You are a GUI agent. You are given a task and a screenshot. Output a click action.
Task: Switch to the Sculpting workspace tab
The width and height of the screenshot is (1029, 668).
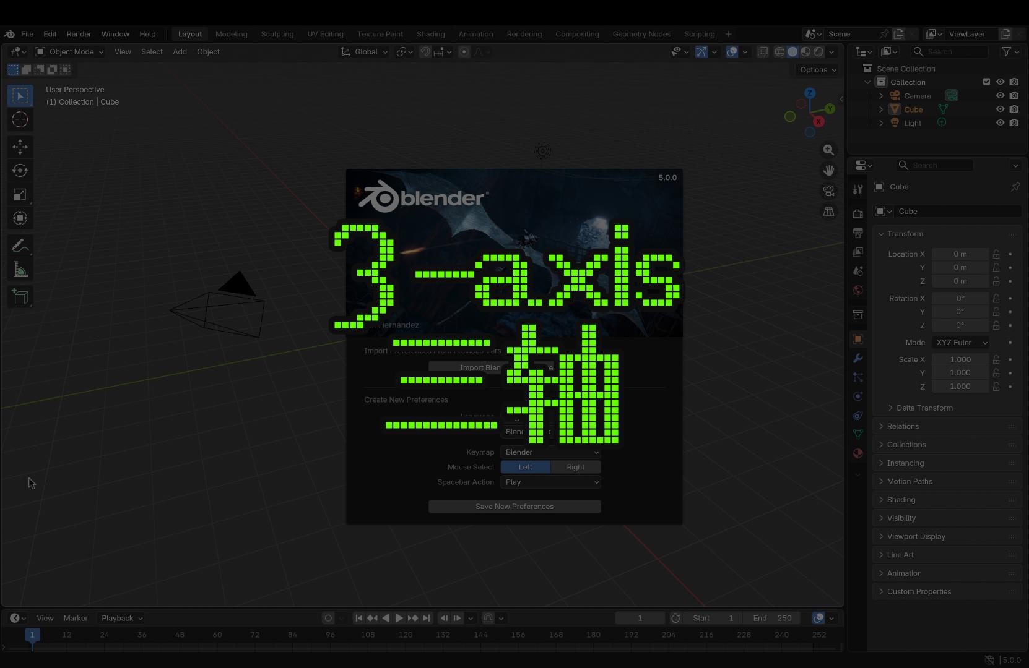point(277,34)
